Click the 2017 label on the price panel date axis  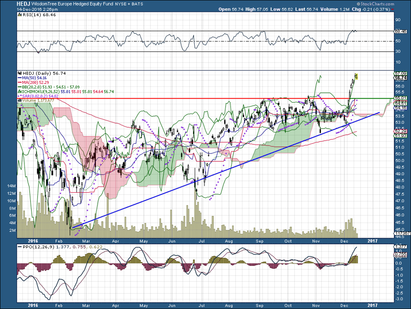point(373,241)
